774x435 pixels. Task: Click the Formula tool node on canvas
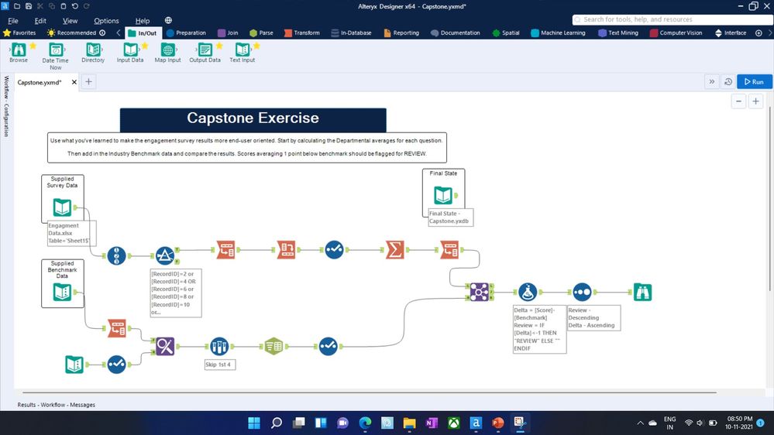pyautogui.click(x=527, y=292)
